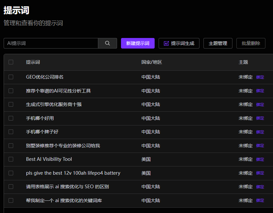The image size is (273, 213).
Task: Select checkbox for Best AI Visibility Tool
Action: point(11,159)
